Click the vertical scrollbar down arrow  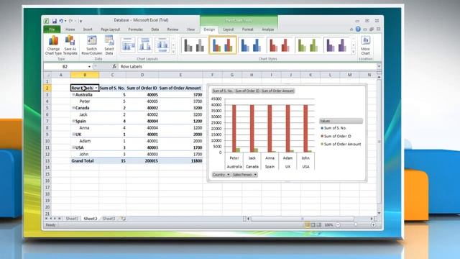click(379, 213)
